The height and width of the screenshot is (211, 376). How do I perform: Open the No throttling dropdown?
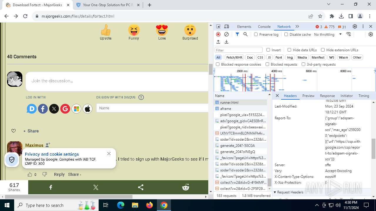(328, 34)
